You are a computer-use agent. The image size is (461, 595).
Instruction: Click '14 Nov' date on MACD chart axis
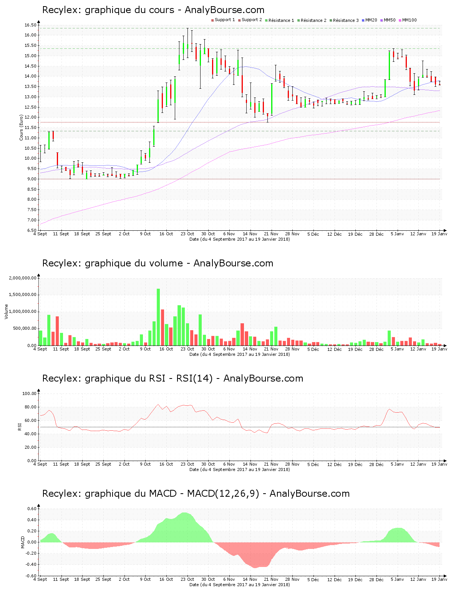(250, 579)
